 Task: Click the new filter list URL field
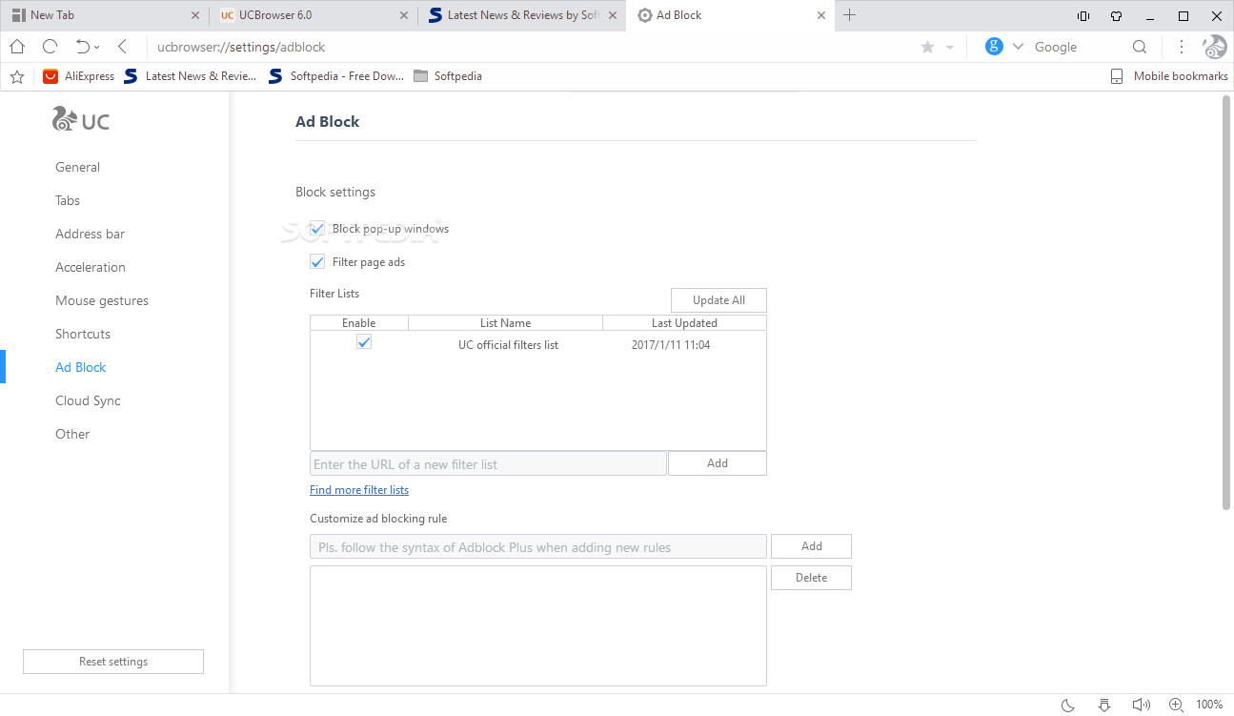488,464
